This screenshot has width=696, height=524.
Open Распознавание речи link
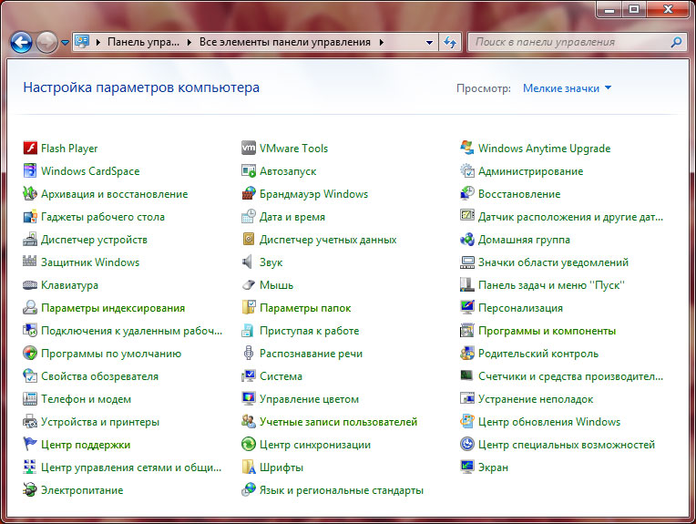coord(312,354)
